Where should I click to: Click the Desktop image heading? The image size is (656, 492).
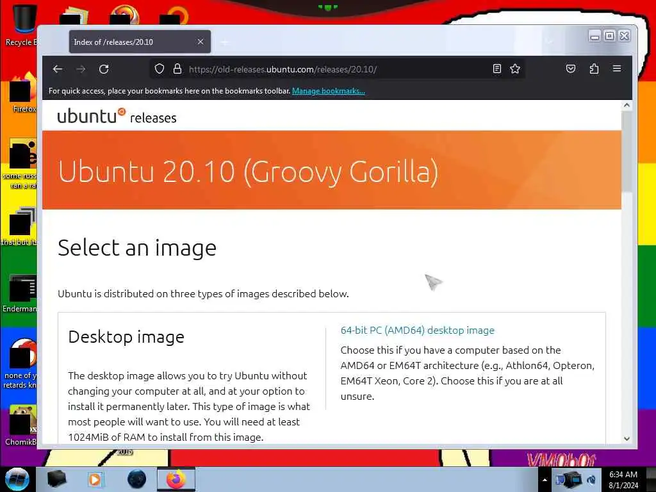[126, 337]
